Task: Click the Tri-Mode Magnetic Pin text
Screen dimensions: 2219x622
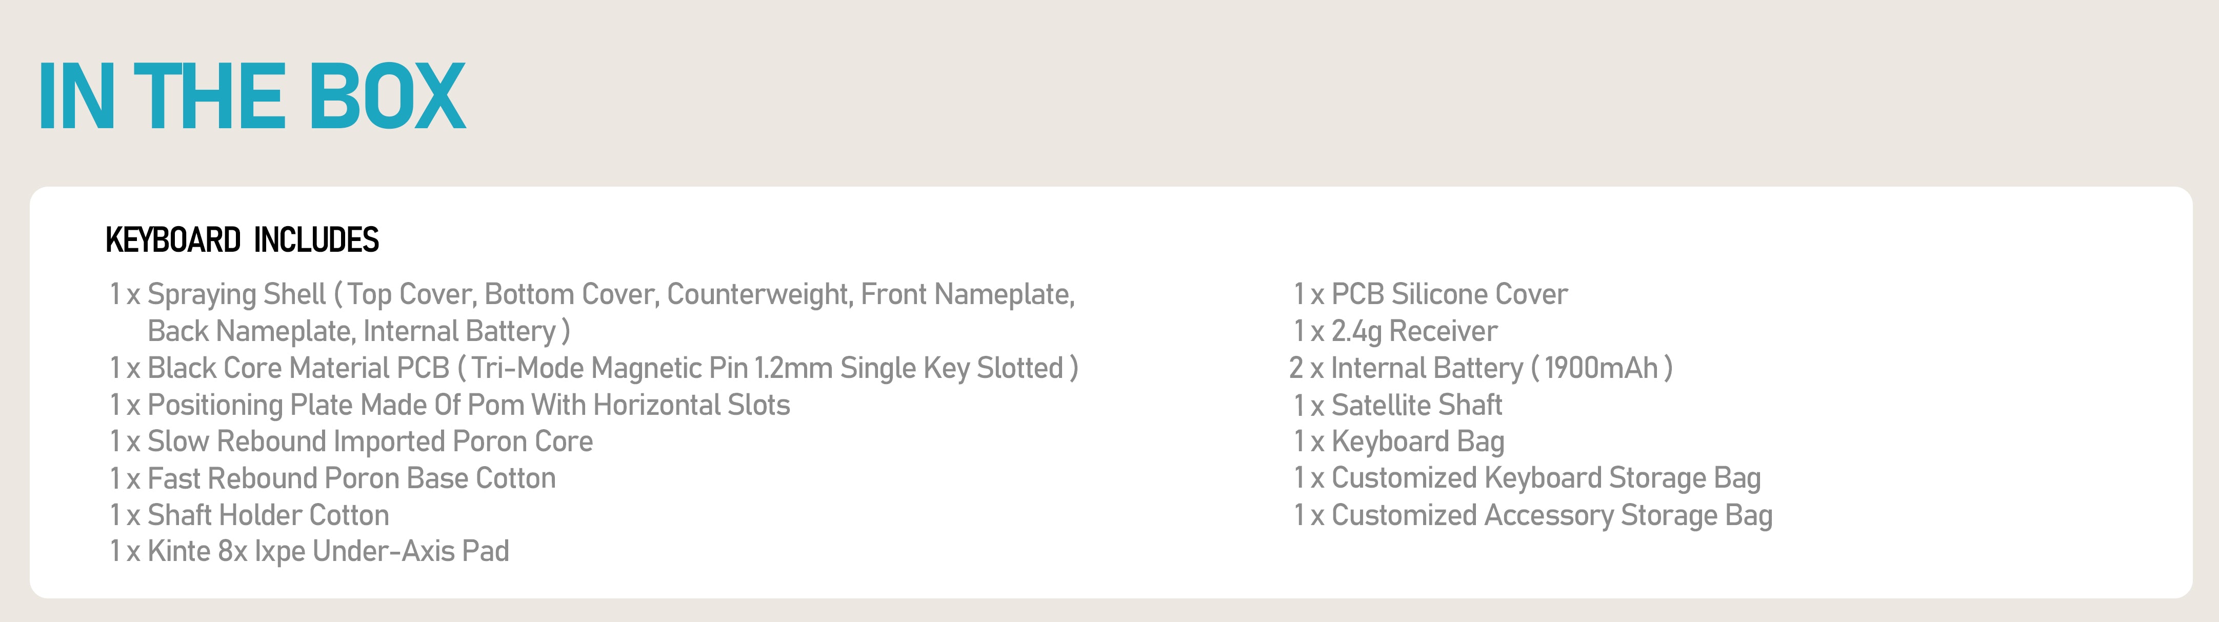Action: point(610,369)
